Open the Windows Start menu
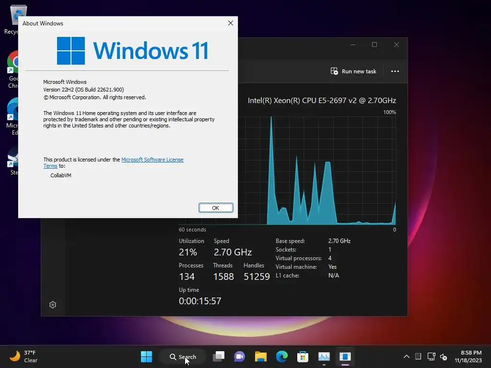The image size is (491, 368). 146,356
